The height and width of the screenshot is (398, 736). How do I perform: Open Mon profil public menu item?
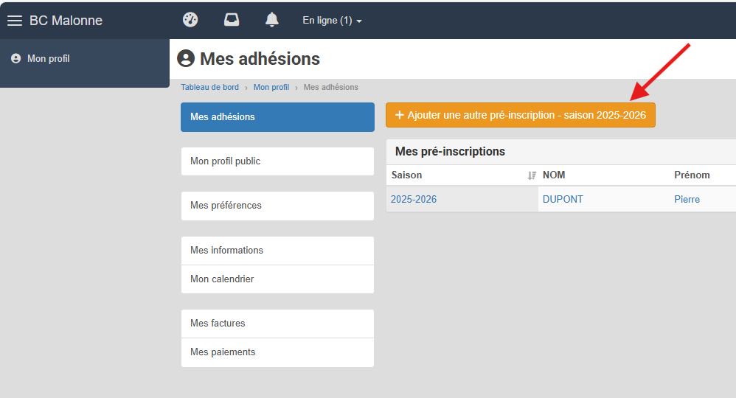click(277, 161)
